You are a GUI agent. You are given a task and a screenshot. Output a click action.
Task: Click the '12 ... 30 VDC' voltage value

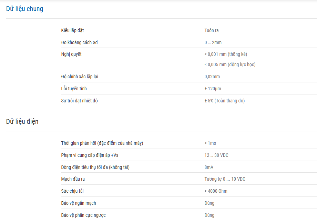(216, 155)
